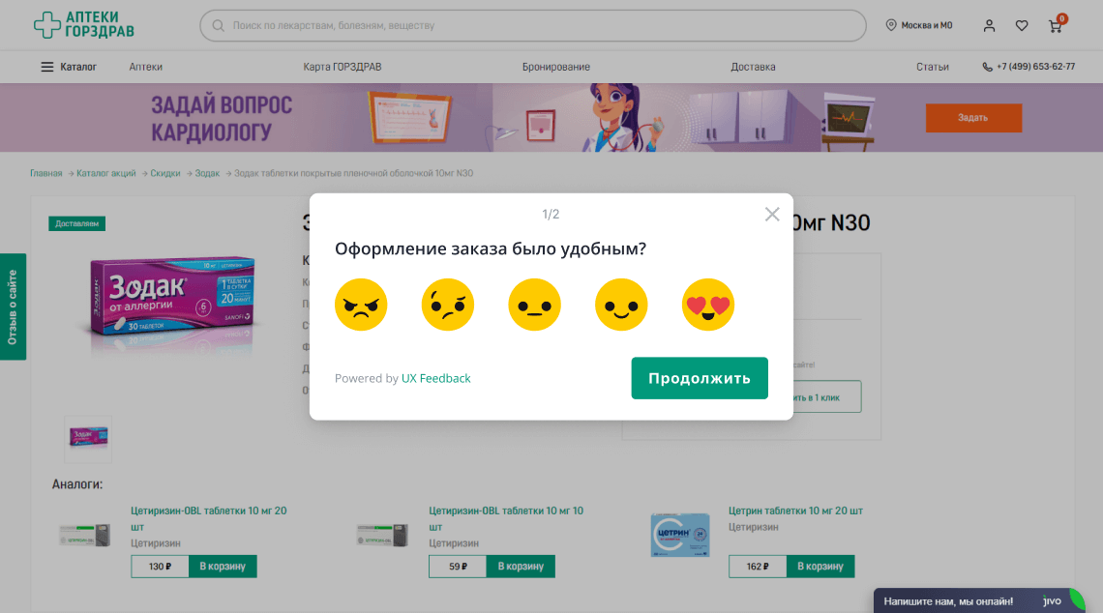The image size is (1103, 613).
Task: Open the Jivo online chat widget
Action: (980, 601)
